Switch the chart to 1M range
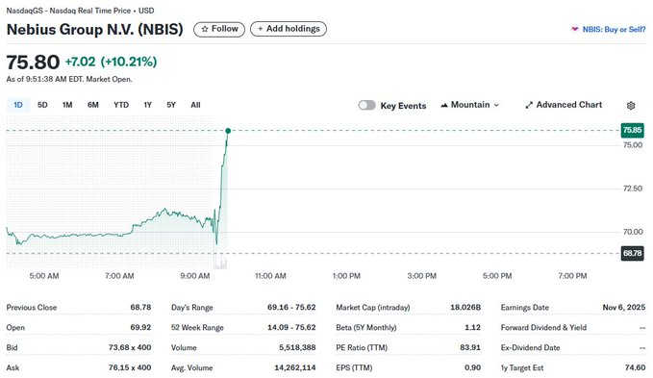The image size is (653, 378). 67,105
